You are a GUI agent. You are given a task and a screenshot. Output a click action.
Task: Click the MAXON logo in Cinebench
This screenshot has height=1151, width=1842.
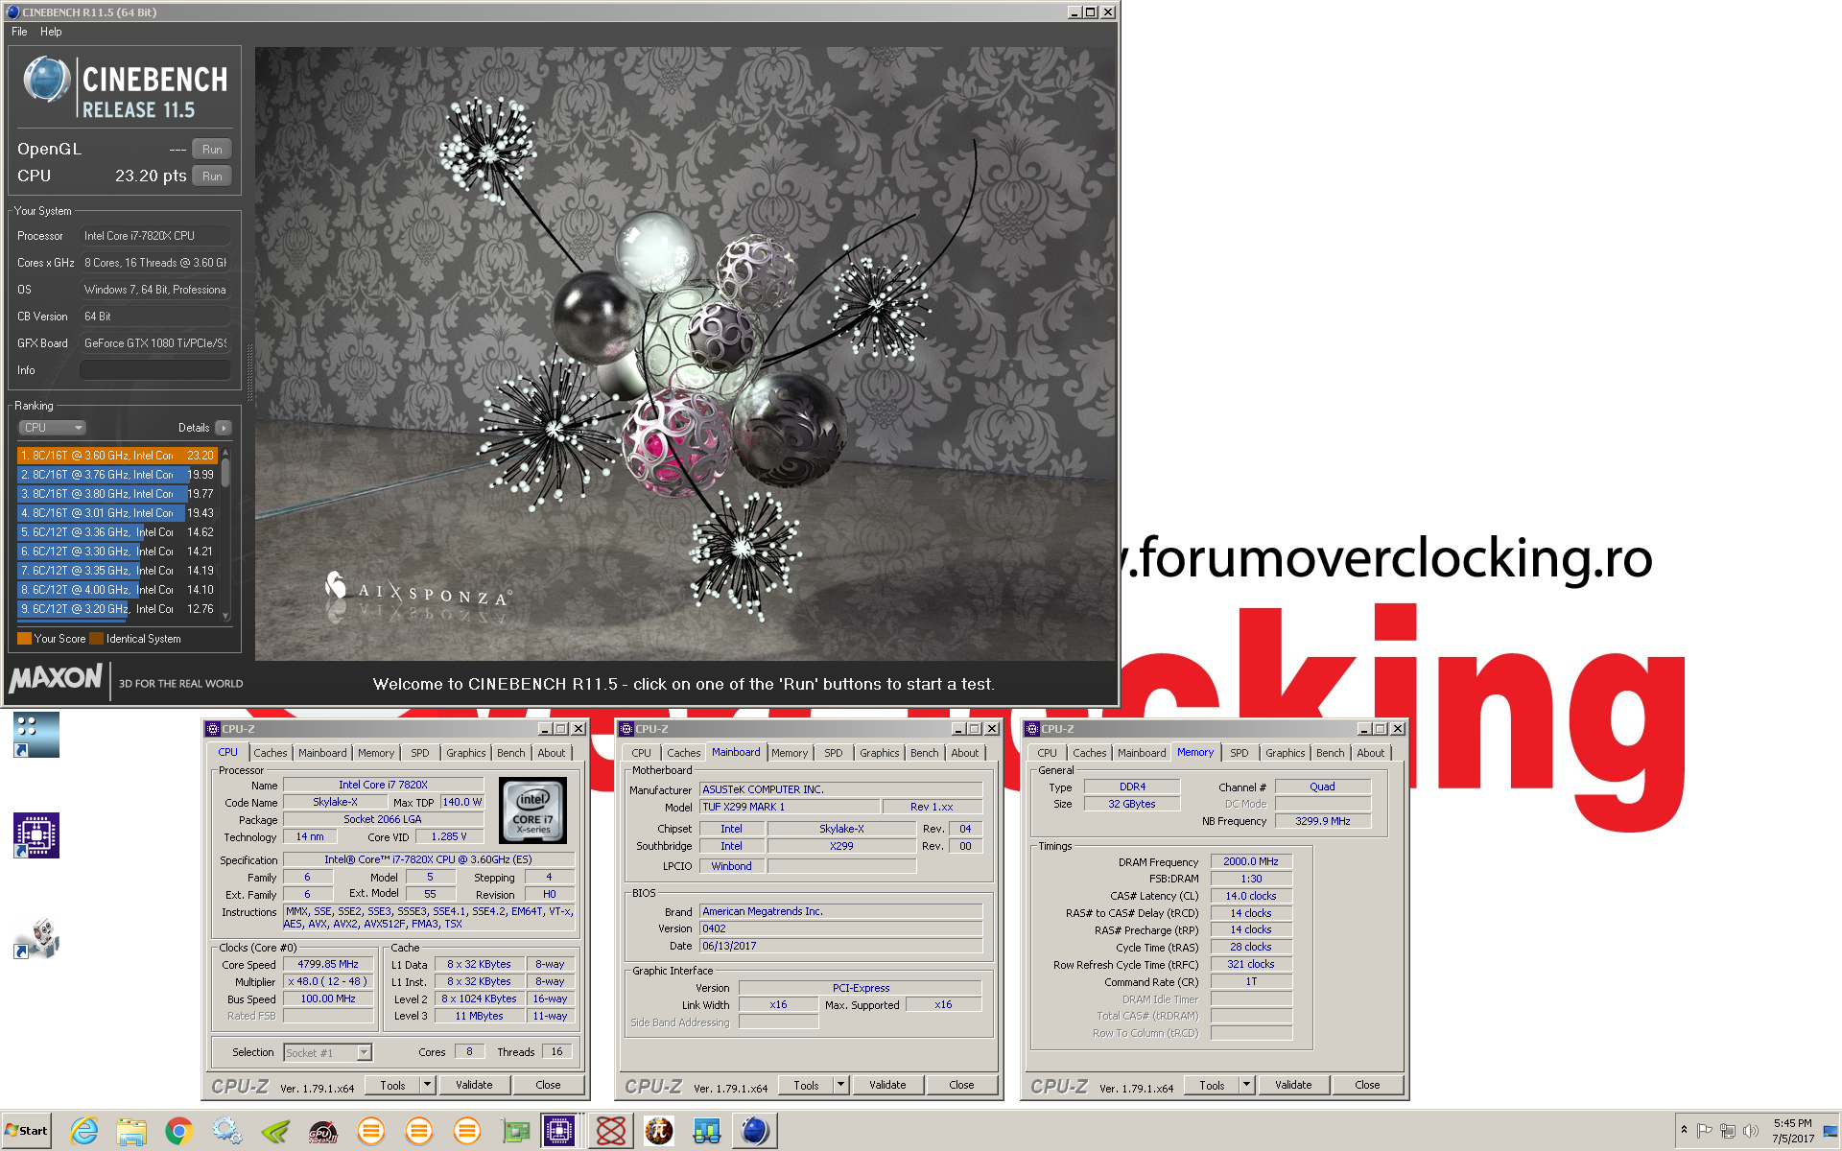tap(56, 678)
